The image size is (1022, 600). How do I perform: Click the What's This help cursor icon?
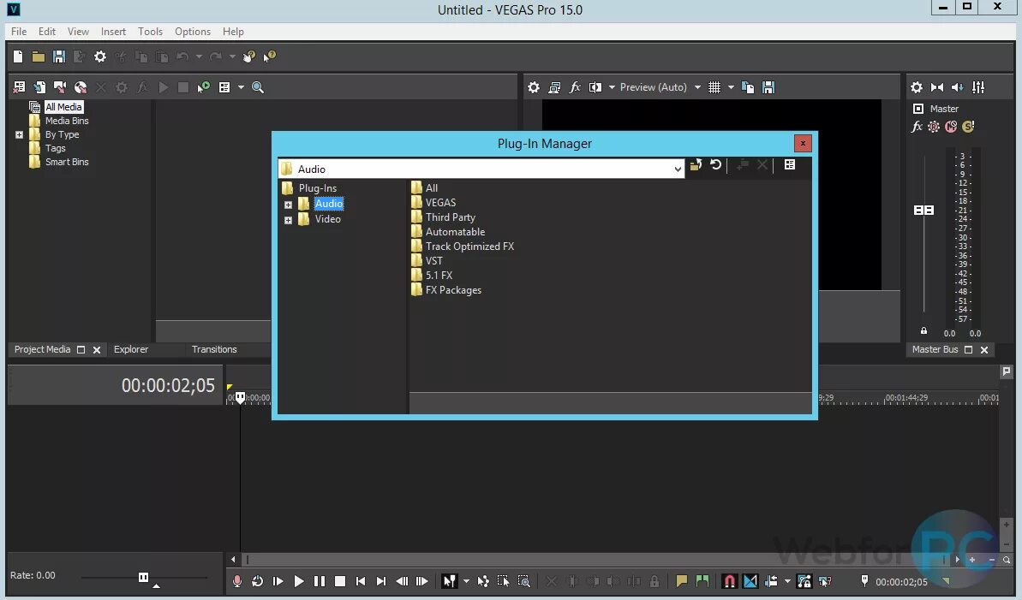point(269,56)
